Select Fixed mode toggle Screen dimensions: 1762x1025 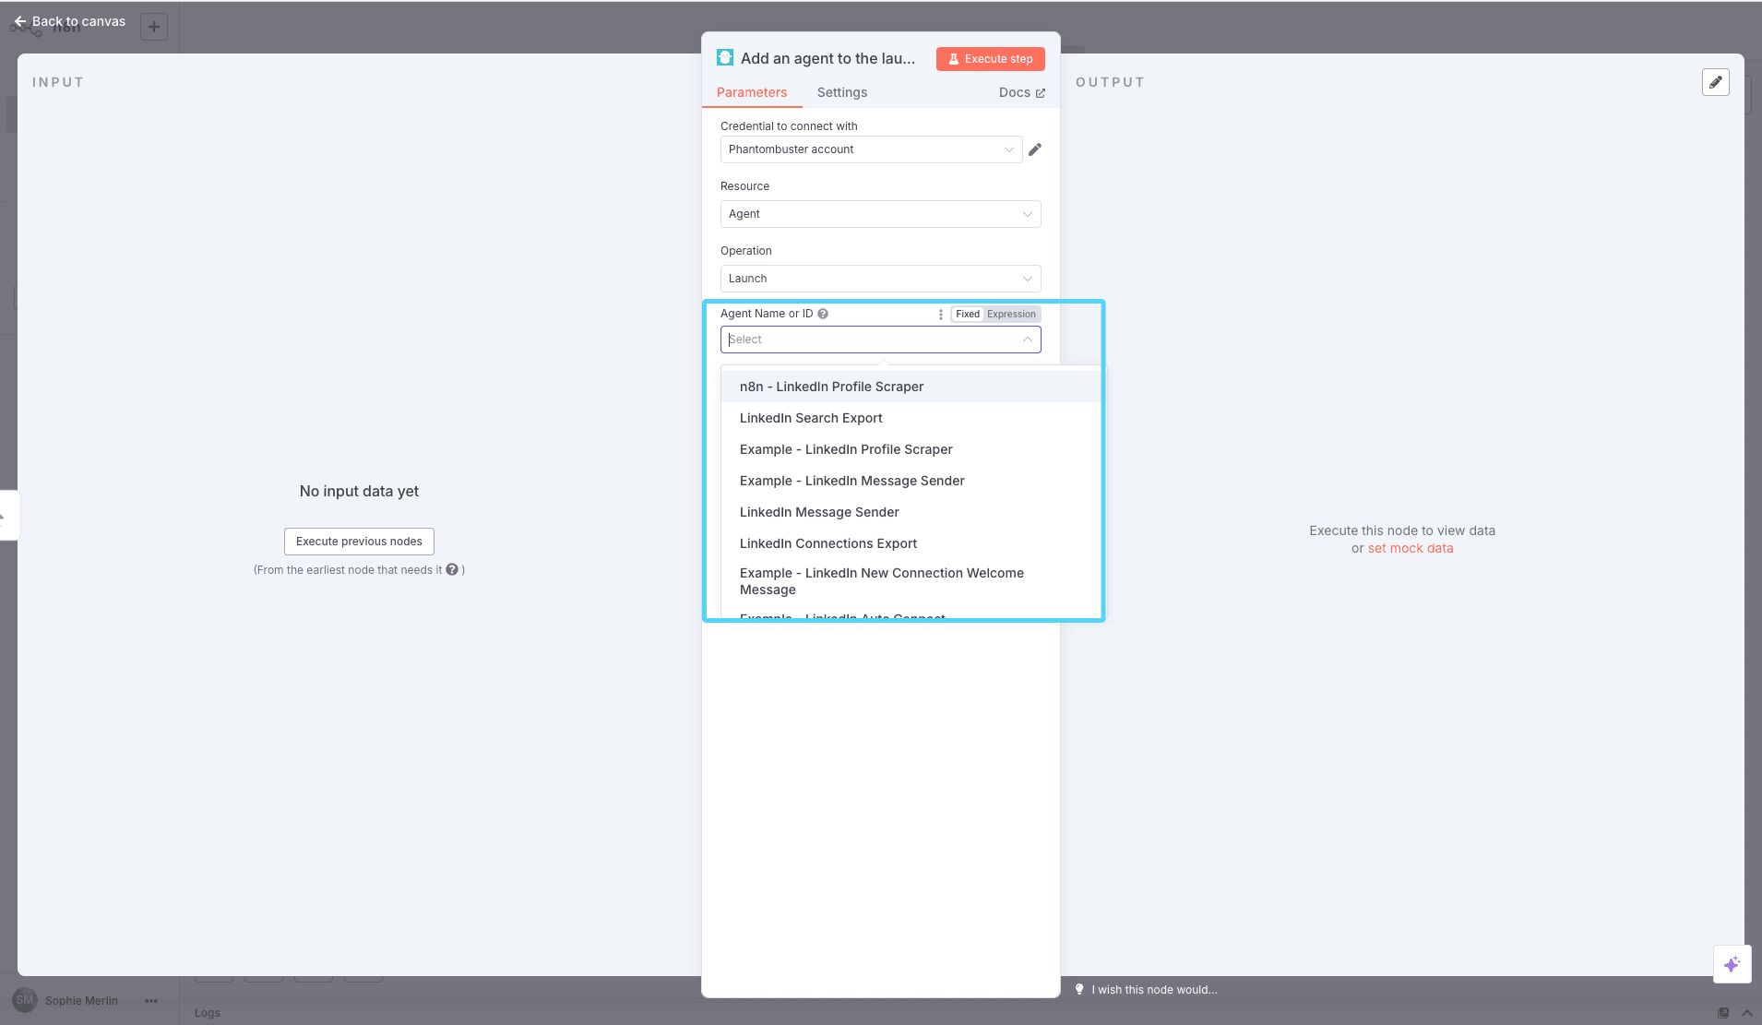point(968,315)
